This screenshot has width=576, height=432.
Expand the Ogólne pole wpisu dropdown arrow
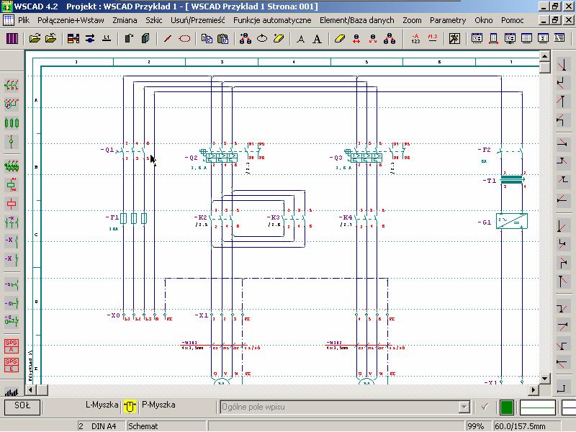(x=464, y=407)
